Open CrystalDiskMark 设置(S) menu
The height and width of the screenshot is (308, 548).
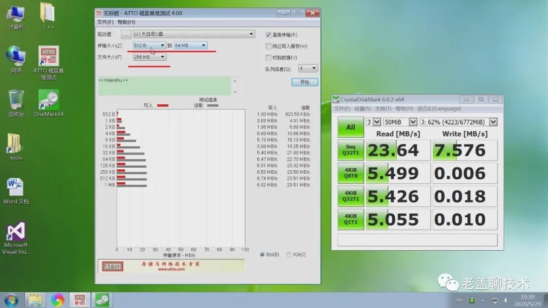(x=362, y=108)
